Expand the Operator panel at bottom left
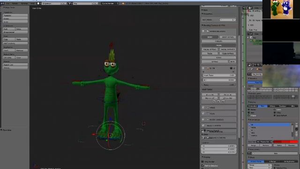 pos(6,130)
